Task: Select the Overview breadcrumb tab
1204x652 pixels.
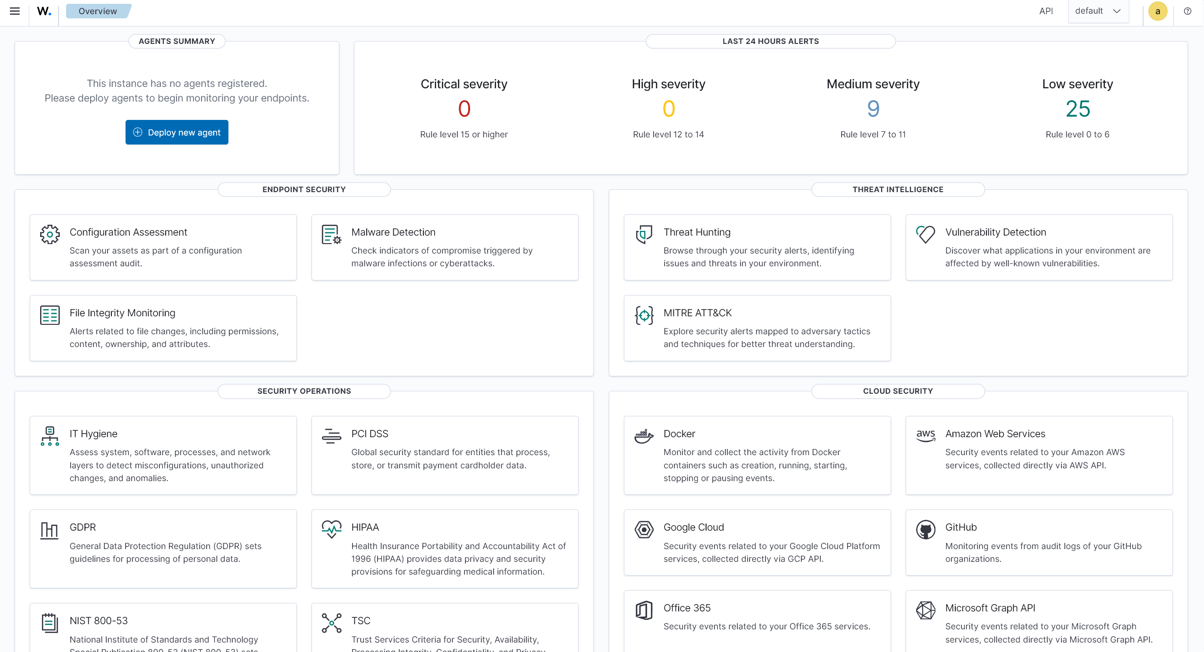Action: pyautogui.click(x=98, y=11)
